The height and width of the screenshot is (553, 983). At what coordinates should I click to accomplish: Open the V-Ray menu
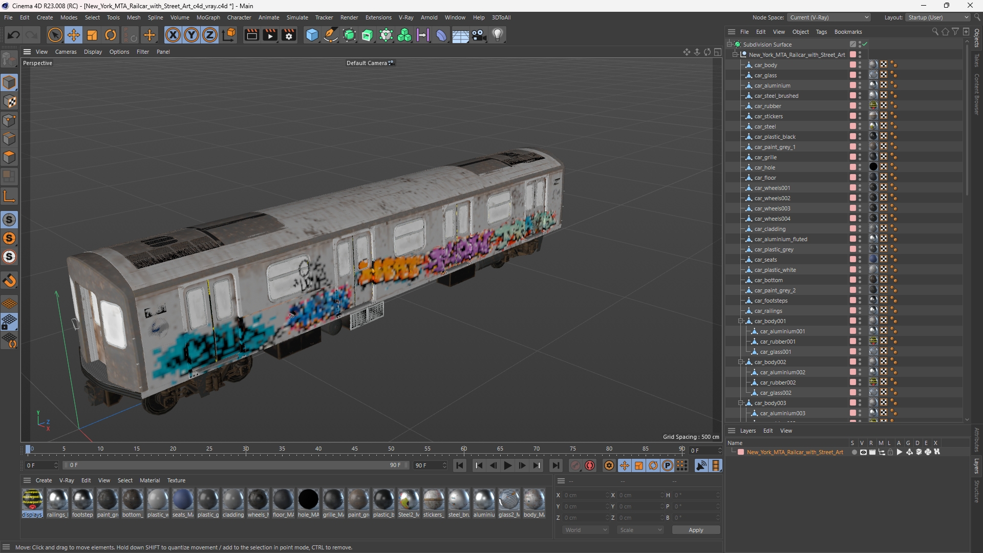click(x=406, y=17)
